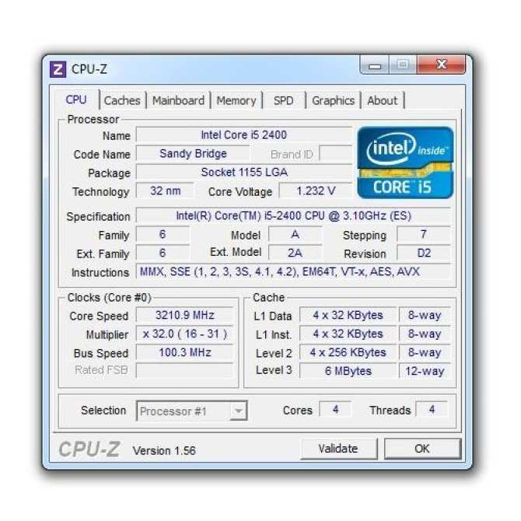Click the Technology value 32 nm

pos(165,191)
